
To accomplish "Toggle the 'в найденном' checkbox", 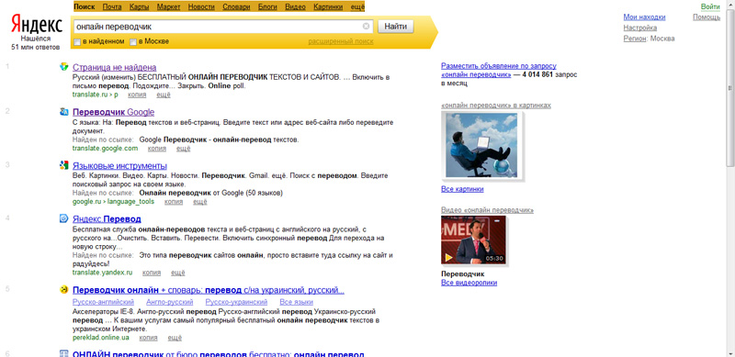I will (77, 41).
